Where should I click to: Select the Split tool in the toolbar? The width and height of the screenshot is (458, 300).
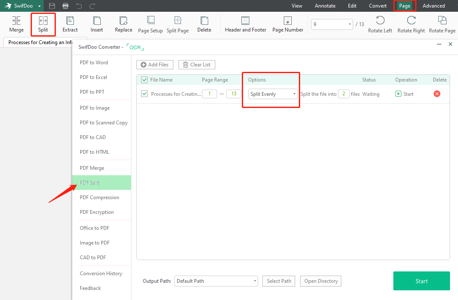[43, 24]
